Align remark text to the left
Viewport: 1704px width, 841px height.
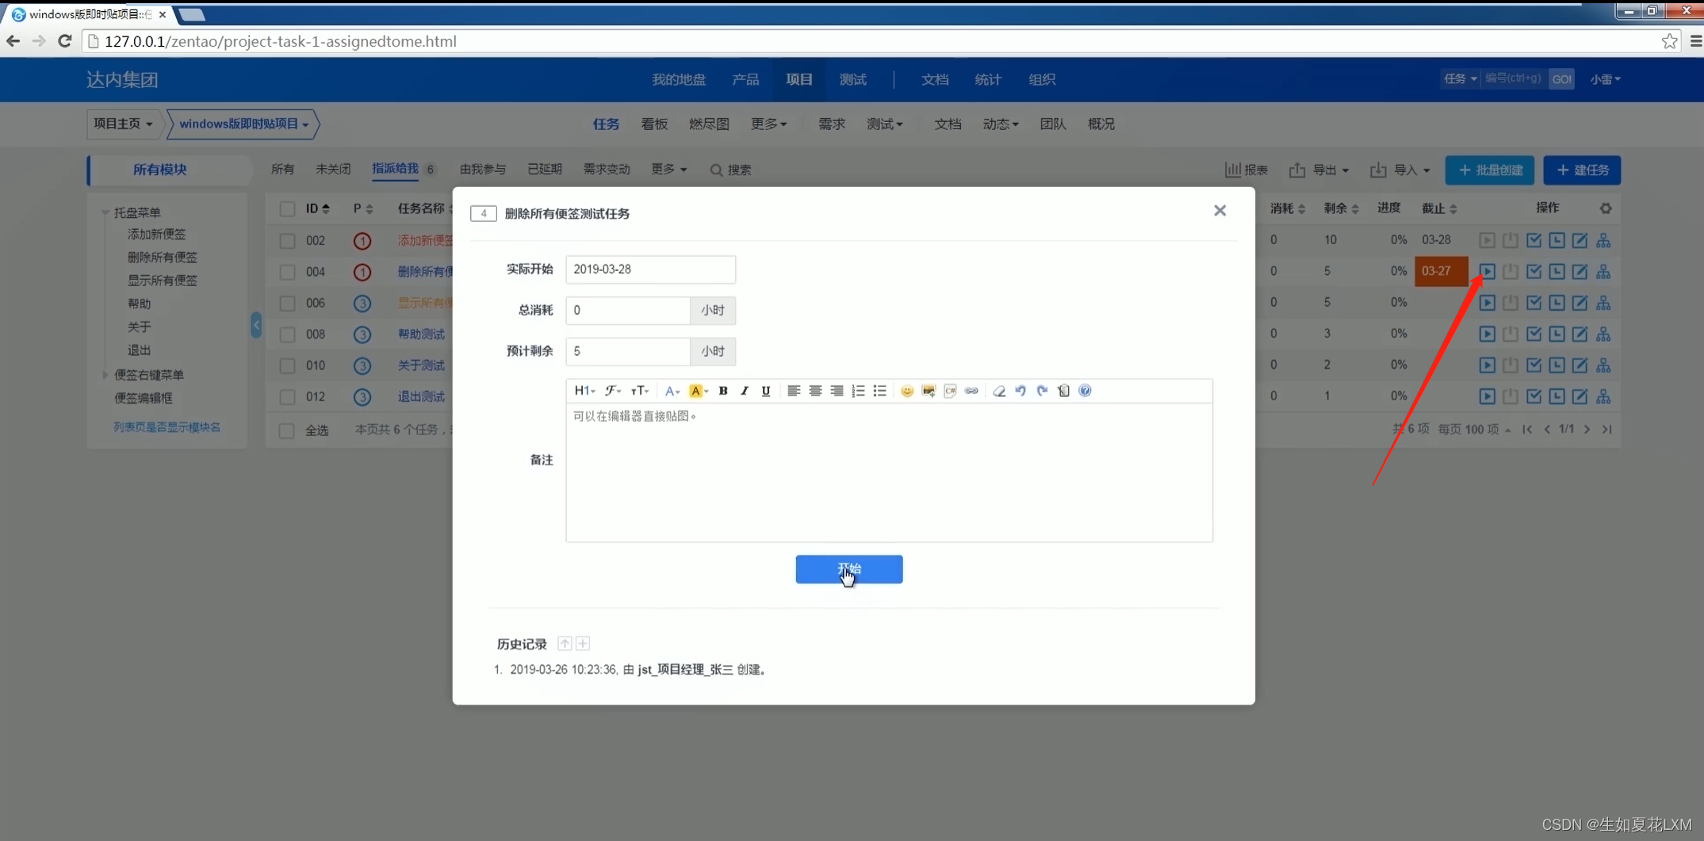[793, 391]
